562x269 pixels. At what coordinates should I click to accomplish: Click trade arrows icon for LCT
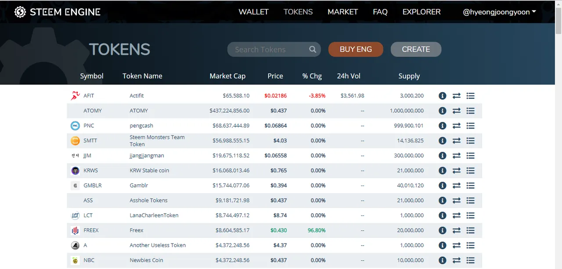(x=457, y=215)
